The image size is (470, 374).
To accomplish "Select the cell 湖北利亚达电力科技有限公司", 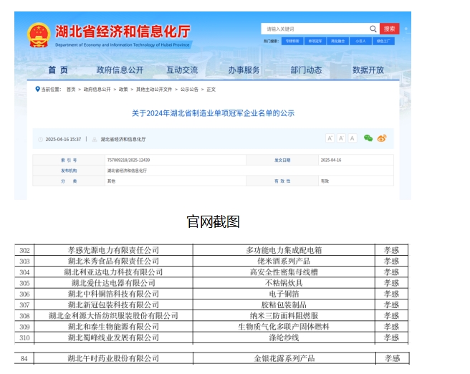I will pyautogui.click(x=113, y=272).
